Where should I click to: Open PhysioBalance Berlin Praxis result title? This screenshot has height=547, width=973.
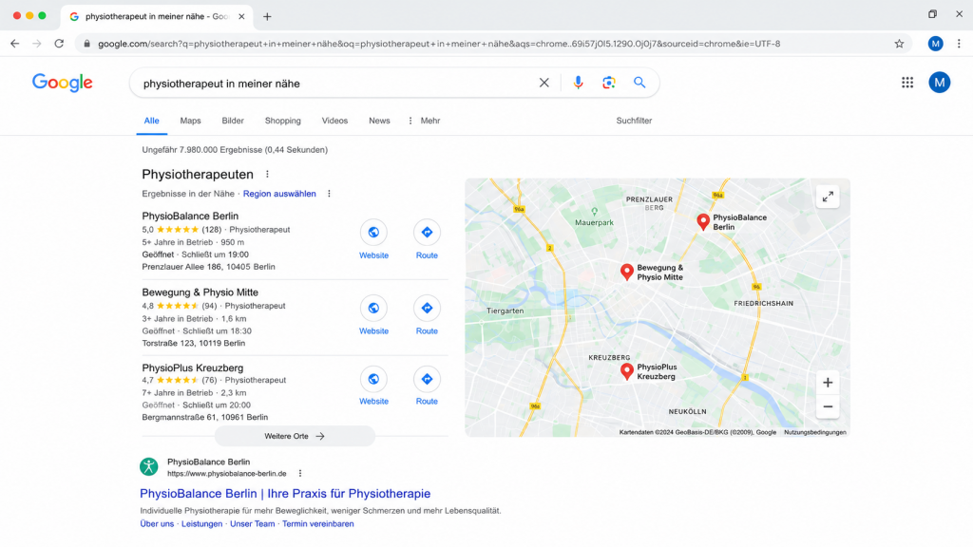(x=285, y=494)
